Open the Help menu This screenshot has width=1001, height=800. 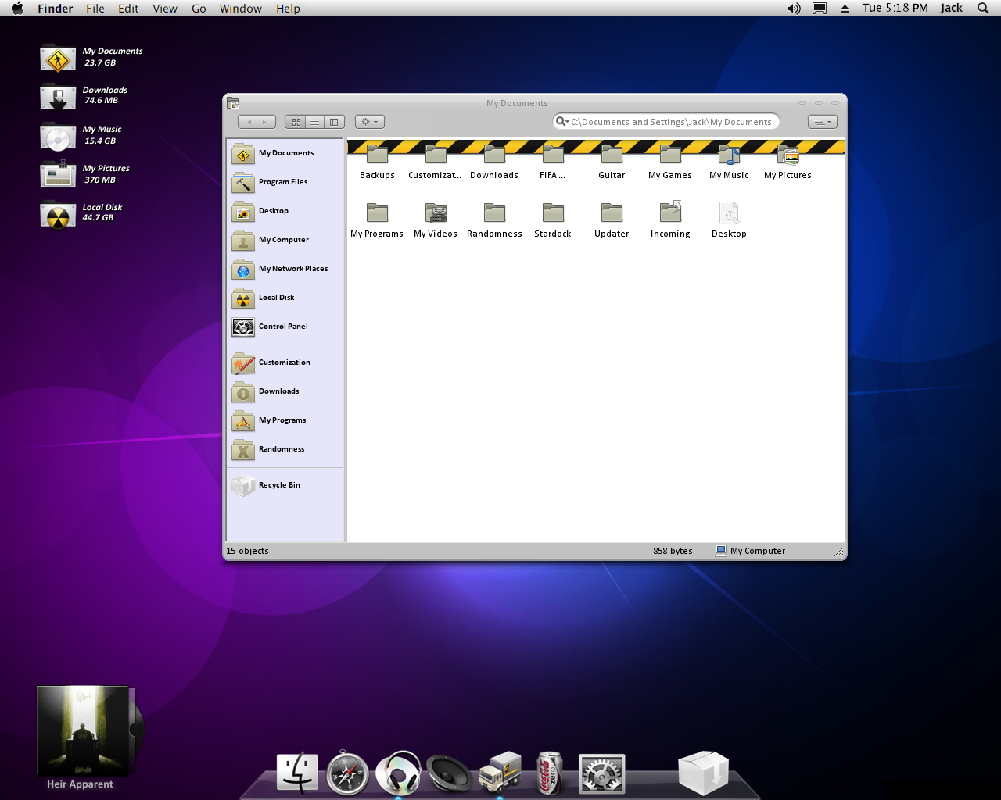point(288,8)
